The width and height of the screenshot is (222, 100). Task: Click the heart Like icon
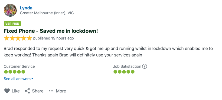click(7, 91)
